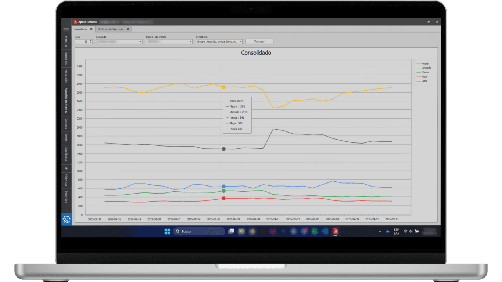This screenshot has height=282, width=502.
Task: Open the Task View taskbar icon
Action: [231, 231]
